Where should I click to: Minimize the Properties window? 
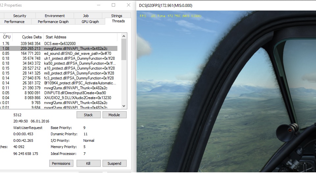[x=99, y=5]
